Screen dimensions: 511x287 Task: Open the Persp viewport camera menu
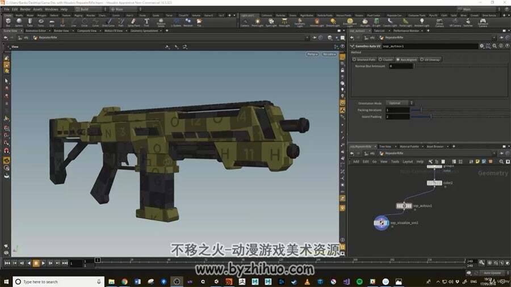(312, 54)
